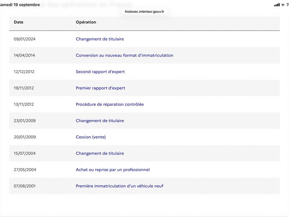Tap the Samedi 19 septembre status date
Image resolution: width=289 pixels, height=217 pixels.
[20, 5]
